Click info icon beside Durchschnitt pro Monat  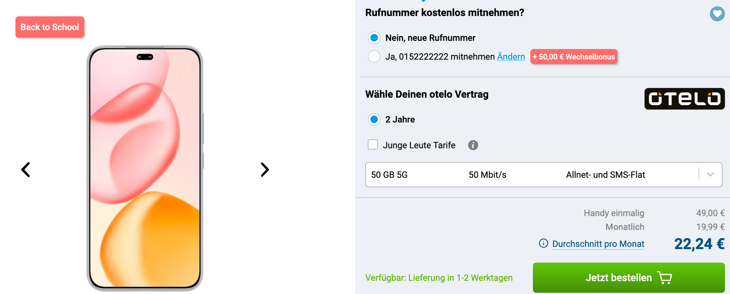[543, 243]
